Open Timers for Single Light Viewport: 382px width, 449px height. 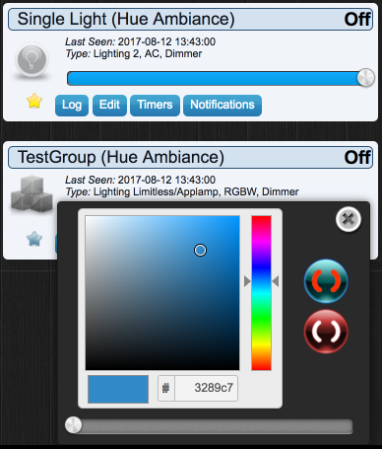point(155,106)
